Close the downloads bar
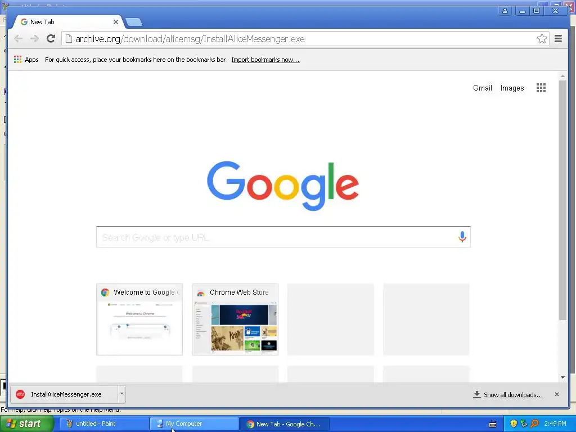 coord(557,394)
